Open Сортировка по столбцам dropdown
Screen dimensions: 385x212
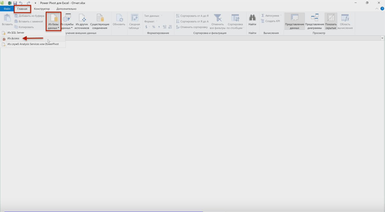235,22
